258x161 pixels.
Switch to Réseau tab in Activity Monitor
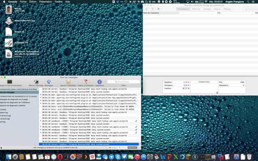coord(227,9)
